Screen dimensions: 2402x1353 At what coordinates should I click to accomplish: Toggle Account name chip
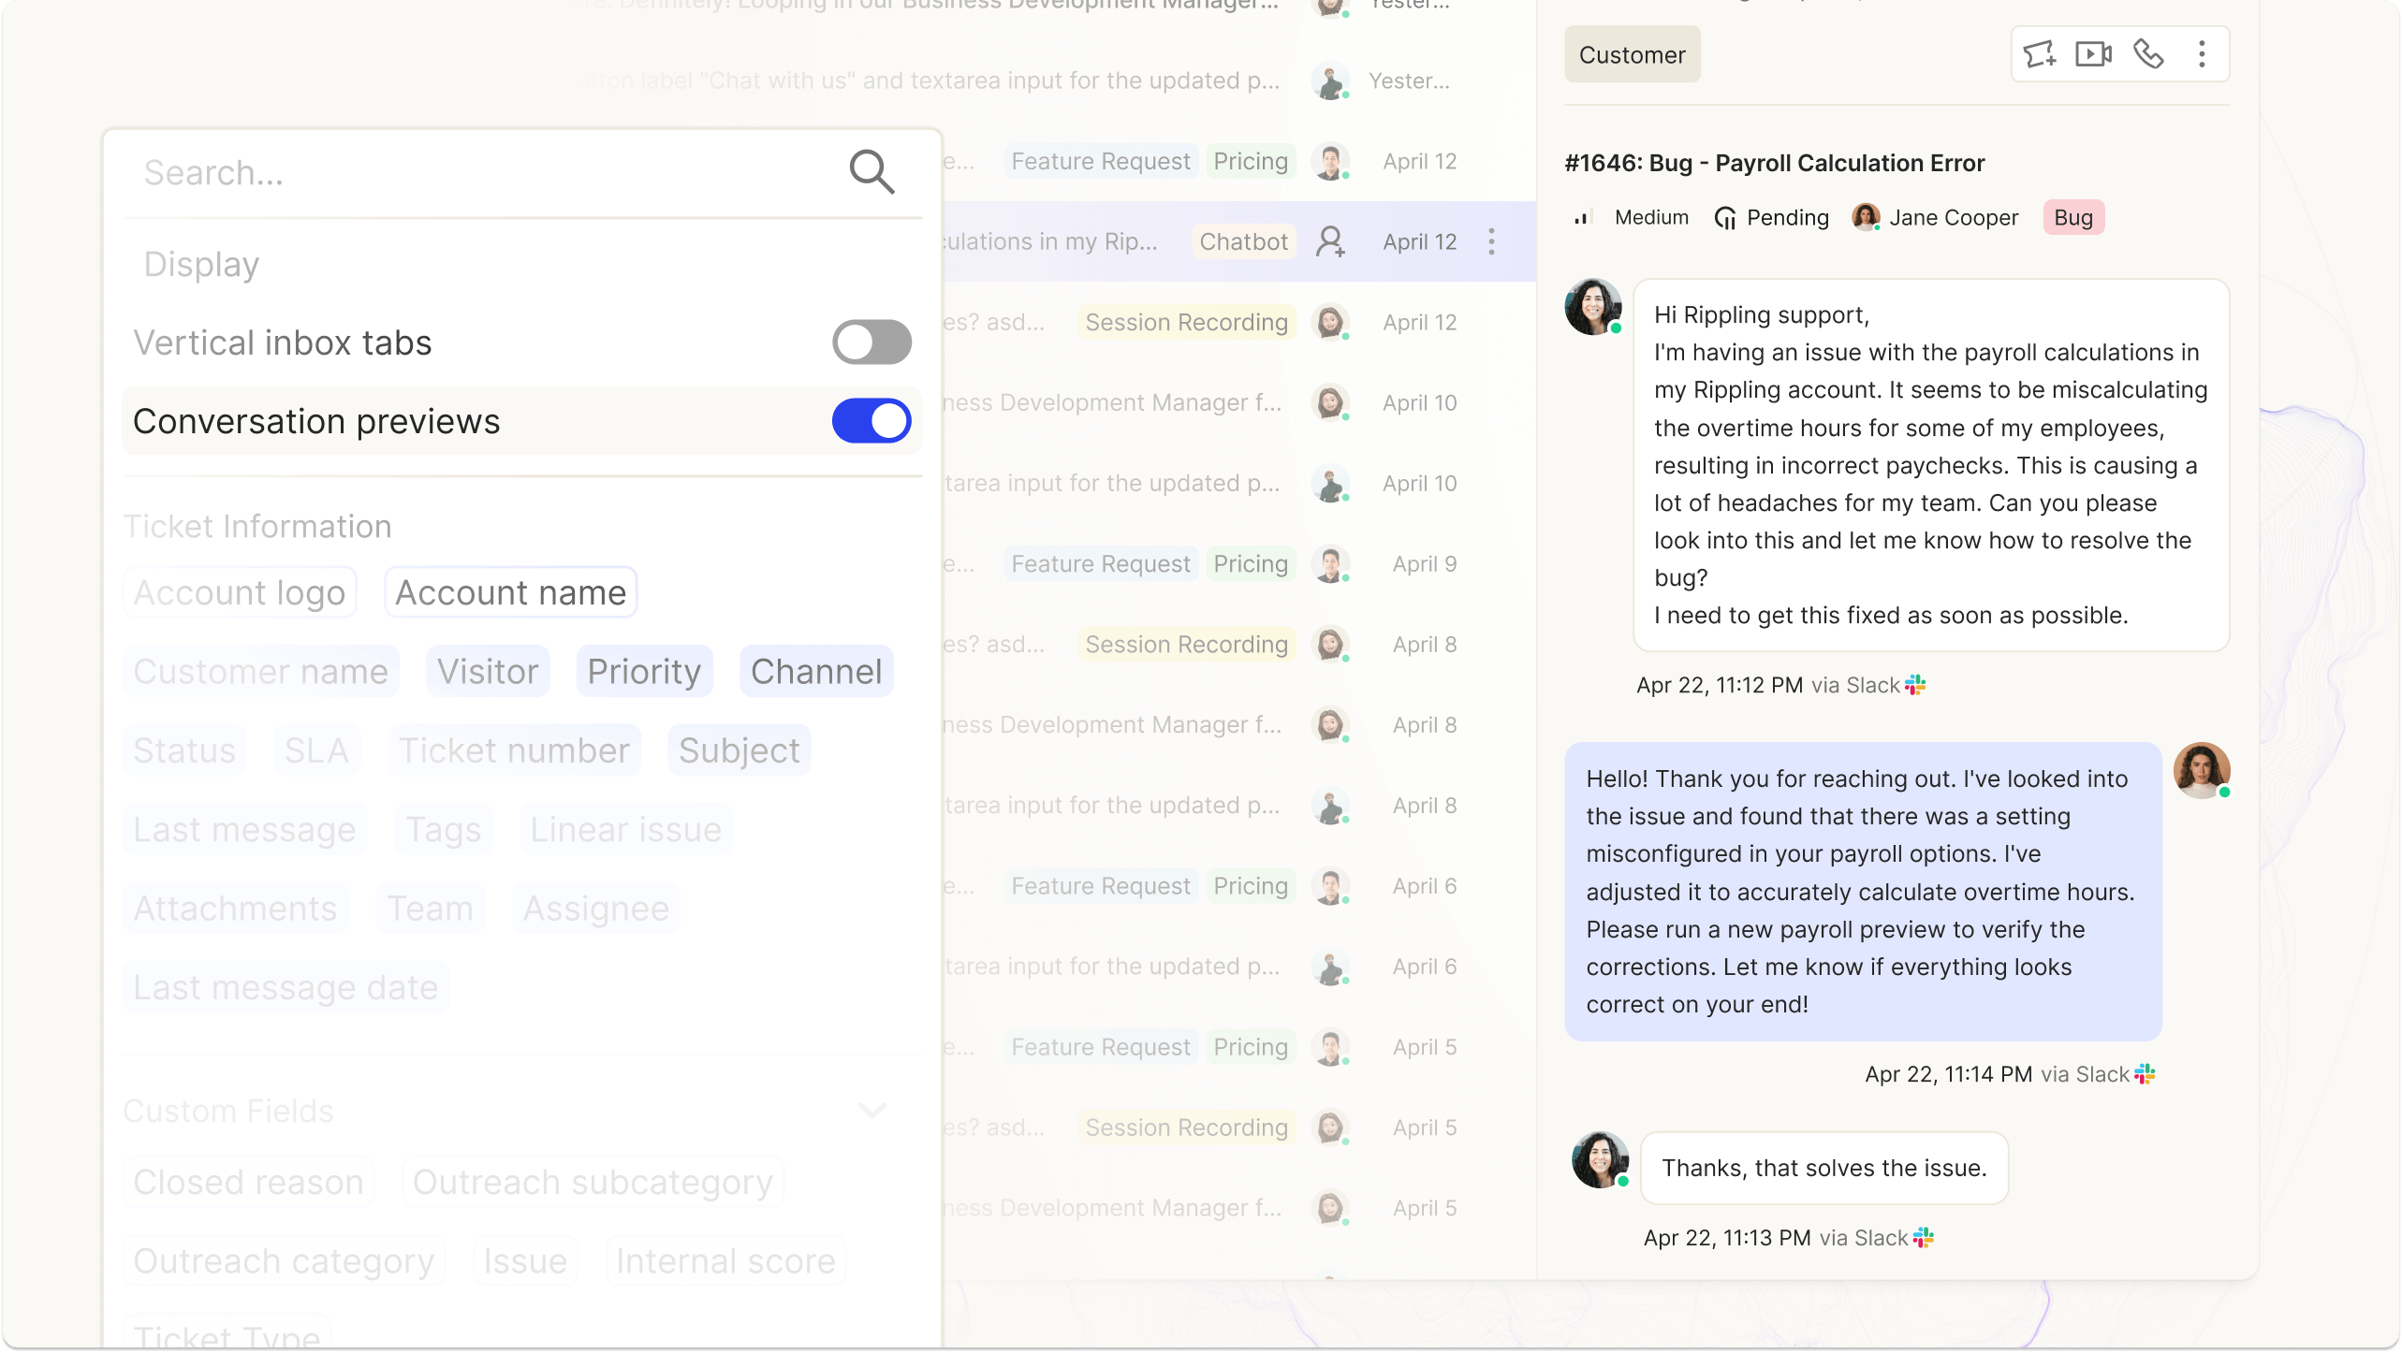[510, 592]
